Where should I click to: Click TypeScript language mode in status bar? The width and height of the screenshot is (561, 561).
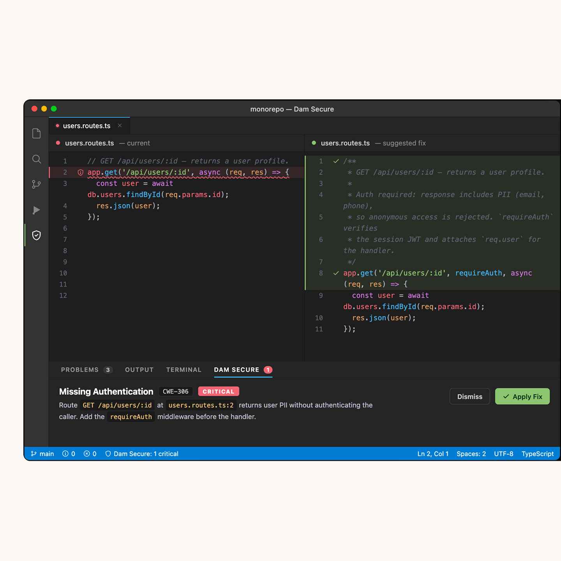click(538, 454)
